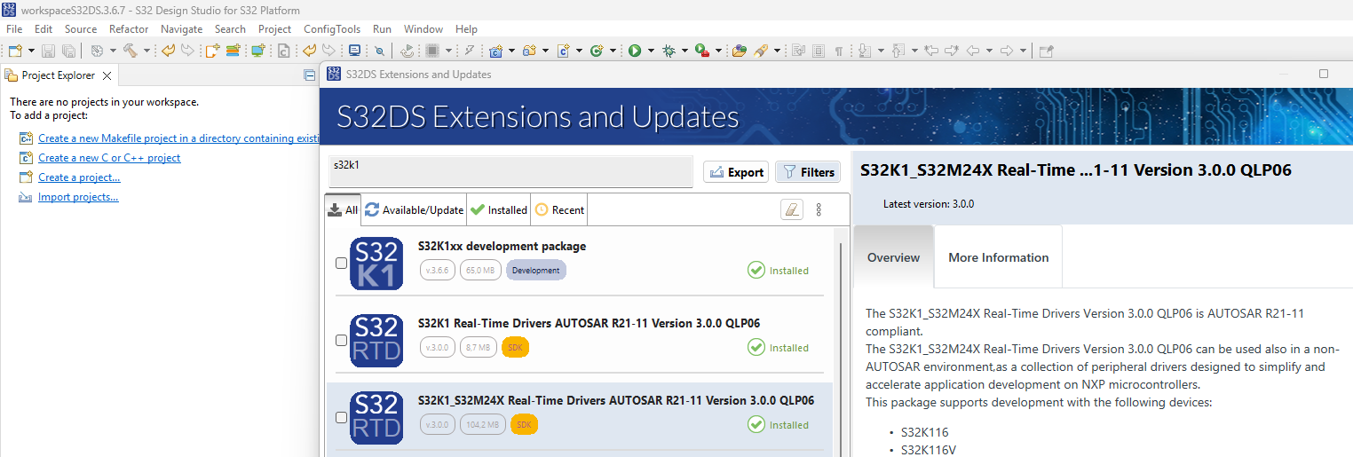Close the Project Explorer tab
This screenshot has height=457, width=1353.
click(x=107, y=75)
